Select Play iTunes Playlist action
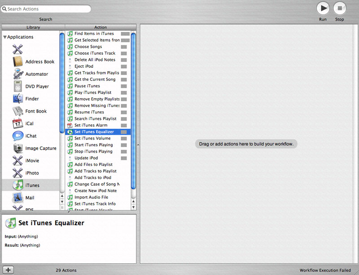Screen dimensions: 359x275 [x=98, y=92]
